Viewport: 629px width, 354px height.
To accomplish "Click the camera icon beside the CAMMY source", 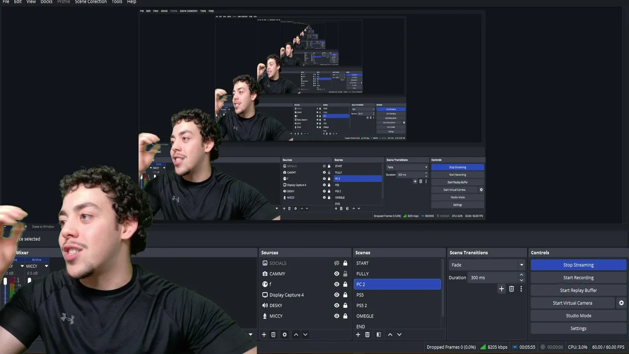I will [x=265, y=274].
